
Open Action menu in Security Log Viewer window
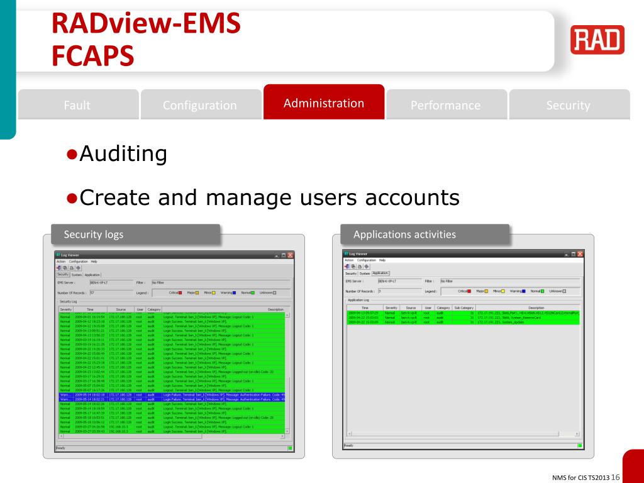(61, 261)
